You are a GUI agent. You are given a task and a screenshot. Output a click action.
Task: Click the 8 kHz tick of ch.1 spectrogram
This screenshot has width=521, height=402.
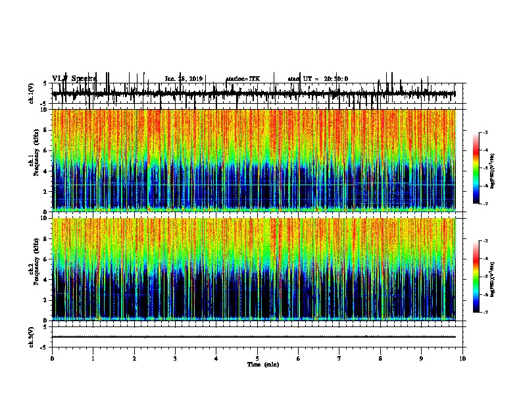(x=46, y=130)
